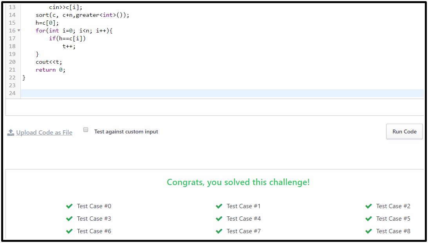Click the Congrats success message heading
The width and height of the screenshot is (428, 243).
pyautogui.click(x=238, y=182)
